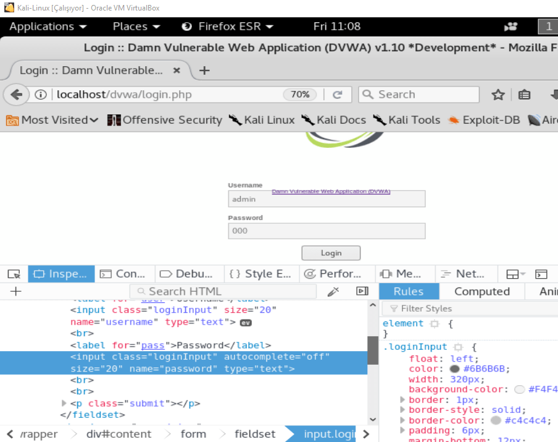Click the eyedropper color picker icon
Viewport: 558px width, 442px height.
pyautogui.click(x=333, y=292)
